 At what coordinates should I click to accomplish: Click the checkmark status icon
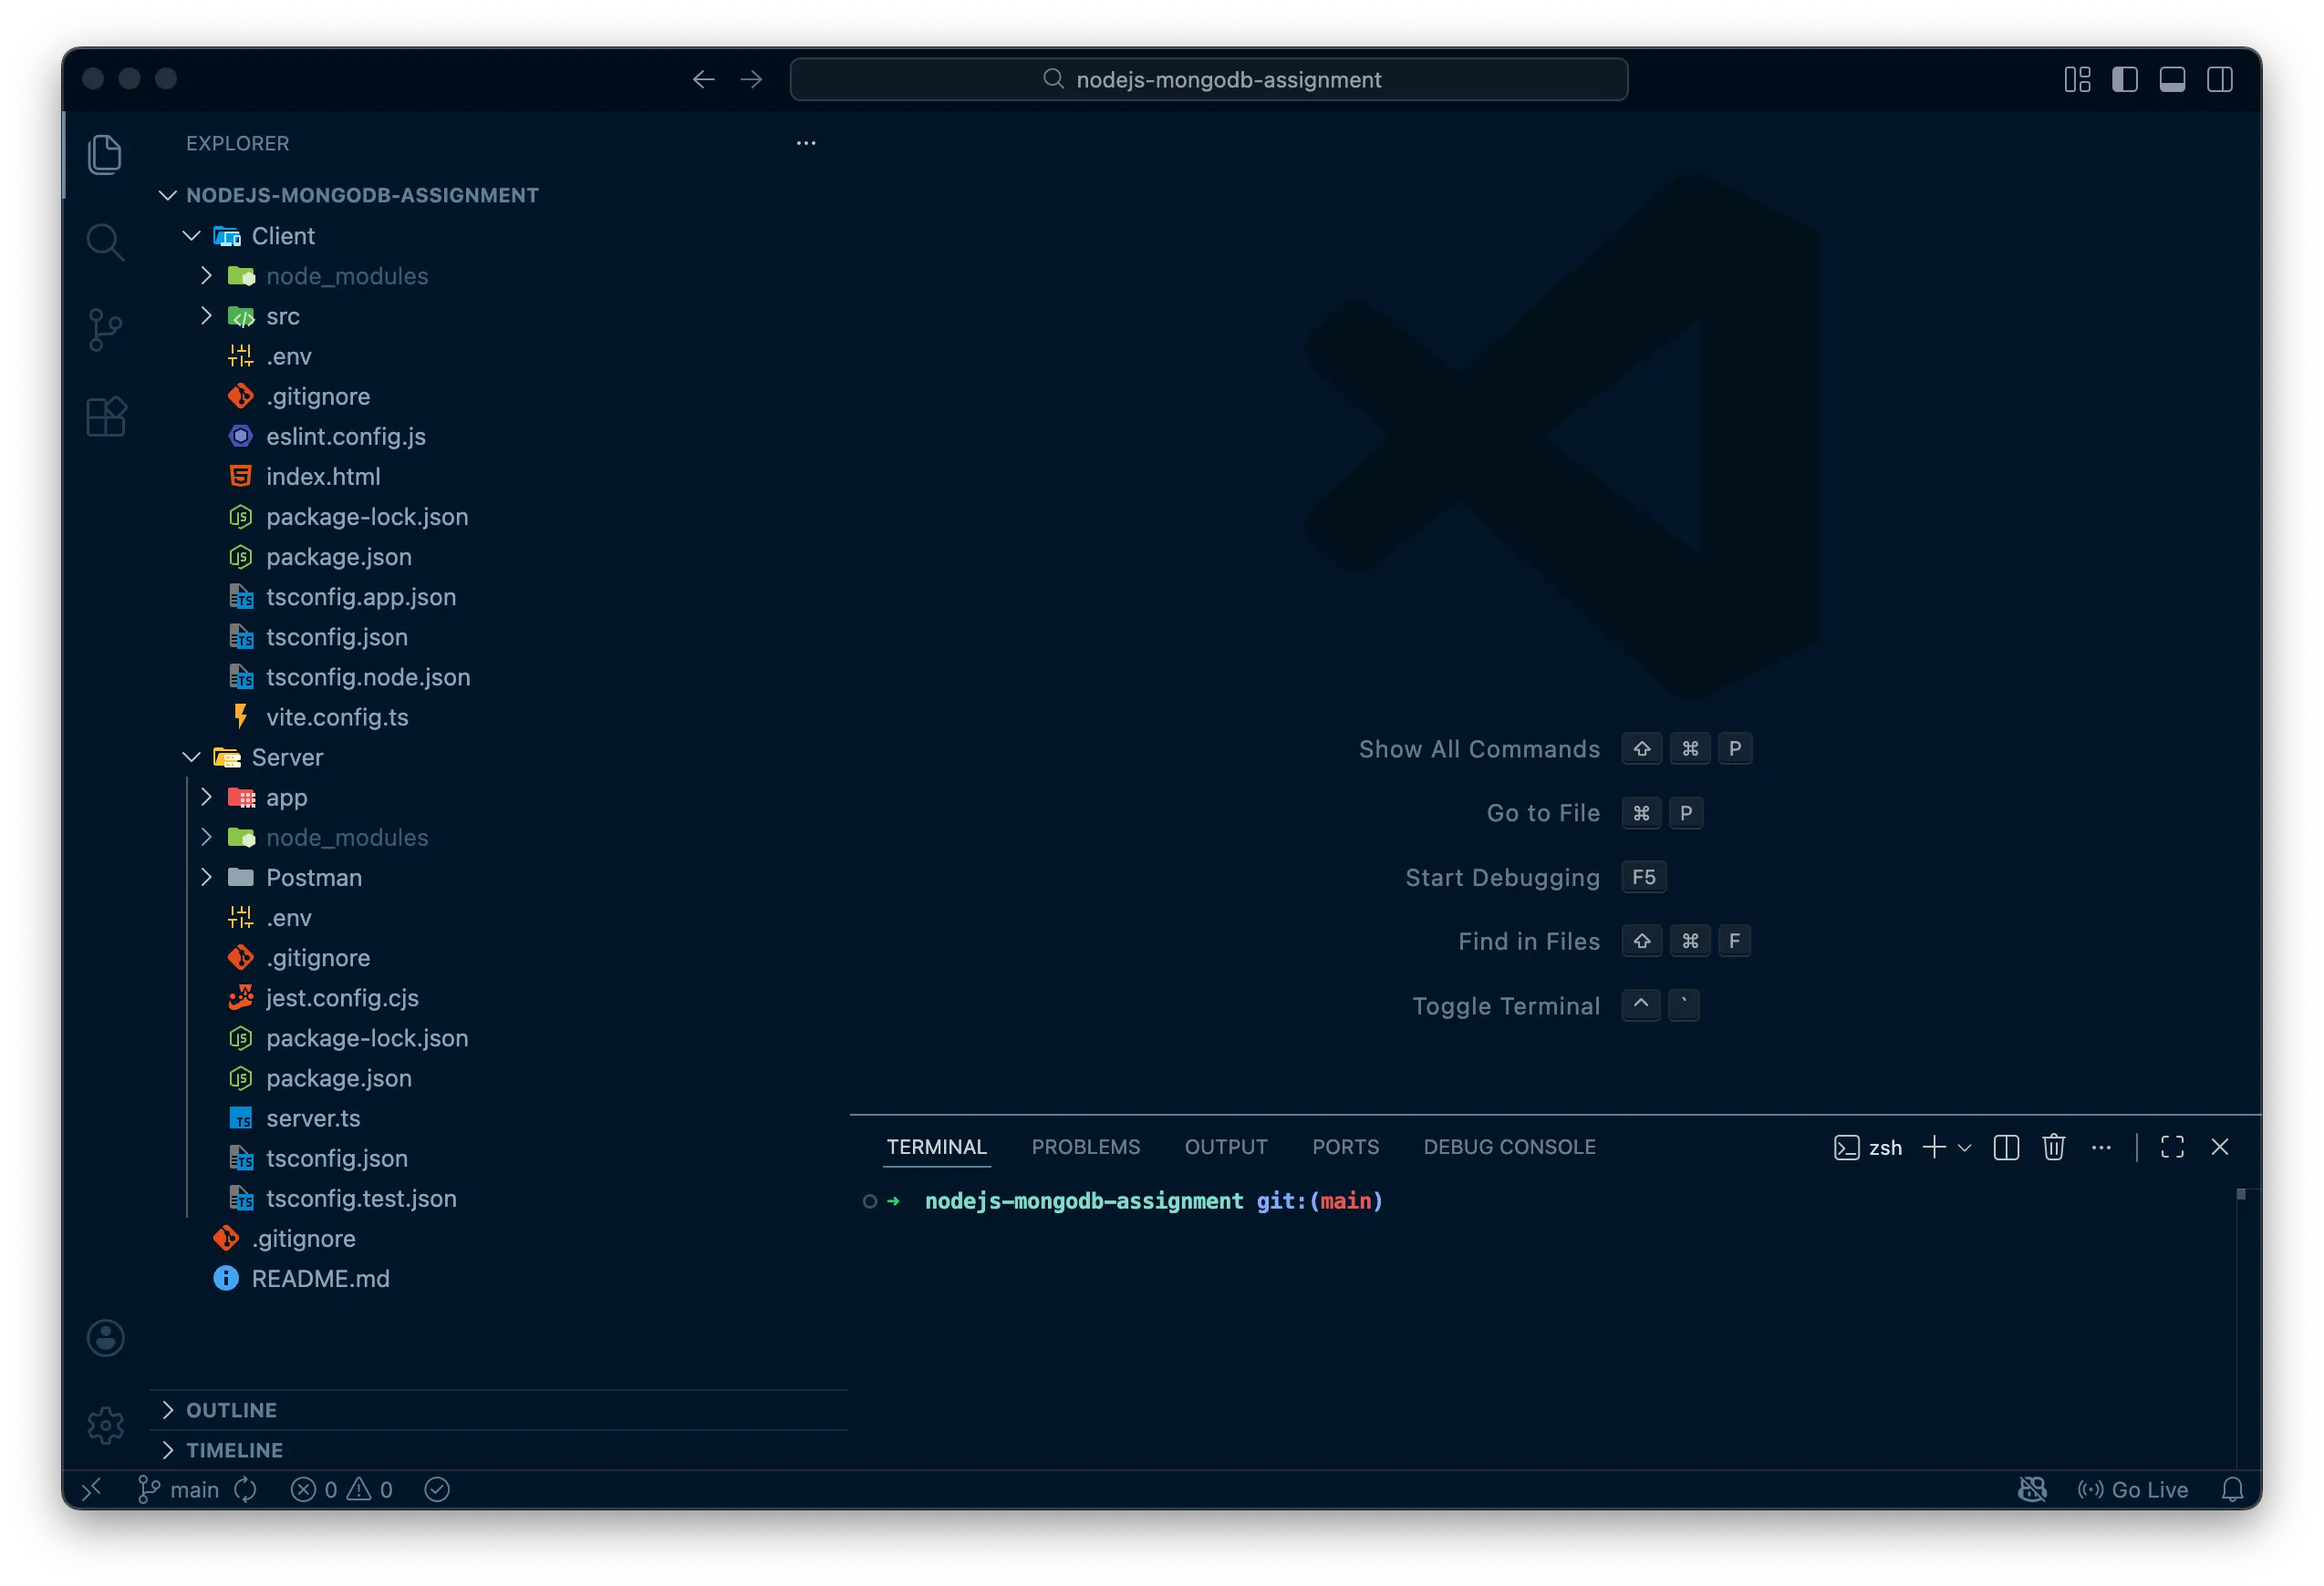[x=436, y=1489]
